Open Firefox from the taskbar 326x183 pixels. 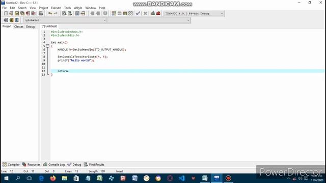(x=53, y=178)
